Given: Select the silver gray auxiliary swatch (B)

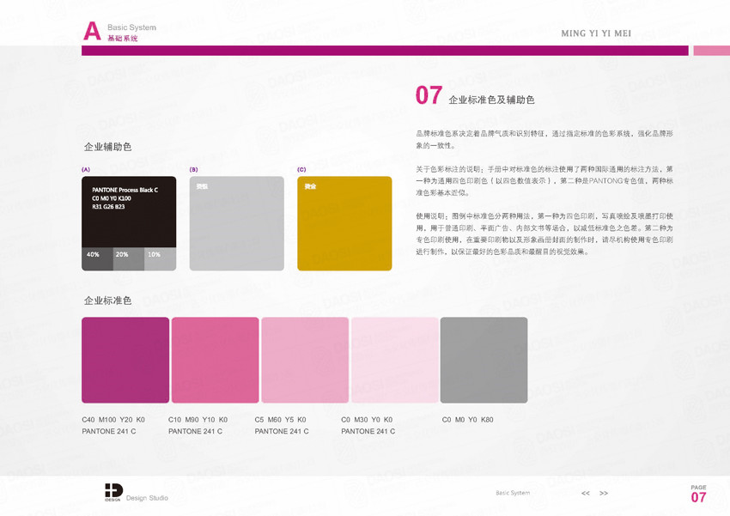Looking at the screenshot, I should (236, 223).
